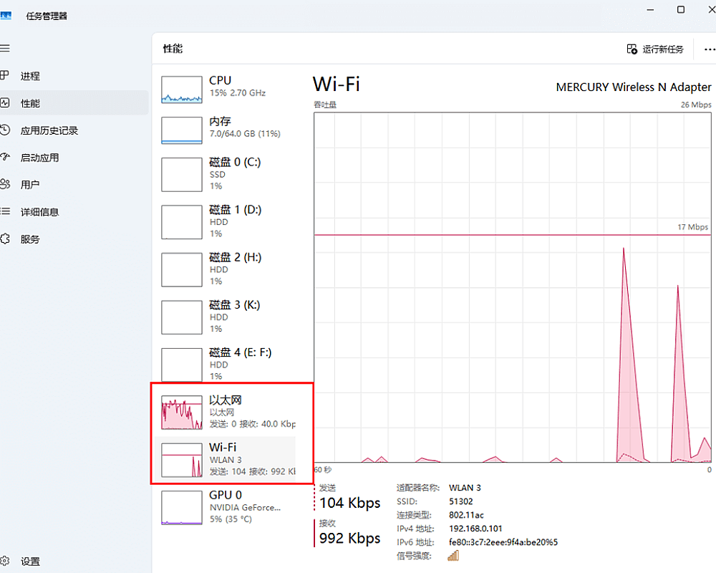Viewport: 716px width, 573px height.
Task: Switch to 详细信息 (Details) page
Action: (39, 212)
